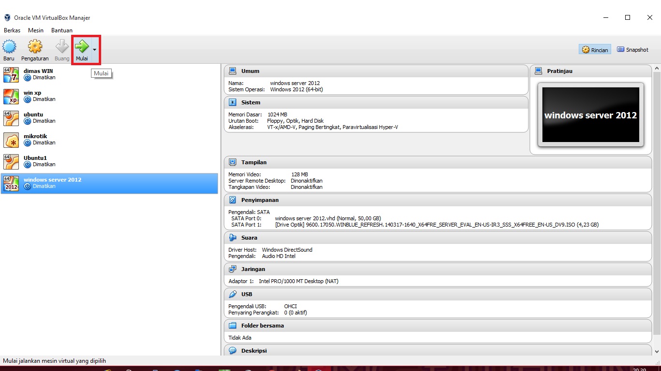Open the dropdown arrow next to Mulai
The image size is (661, 371).
[x=94, y=50]
